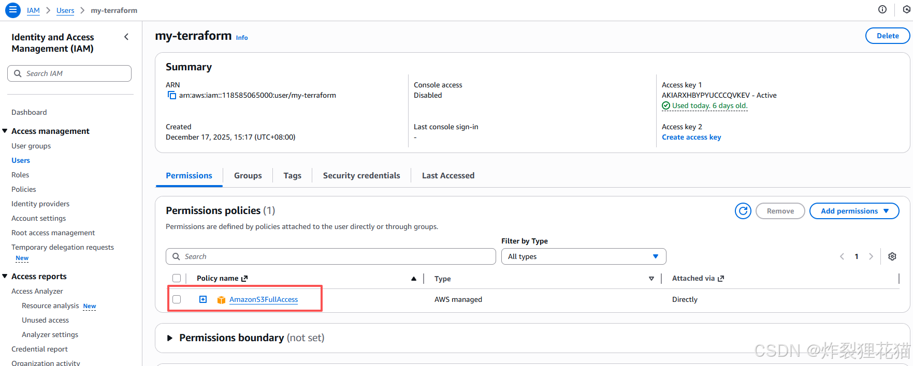Open Unused access in the sidebar

(x=45, y=320)
